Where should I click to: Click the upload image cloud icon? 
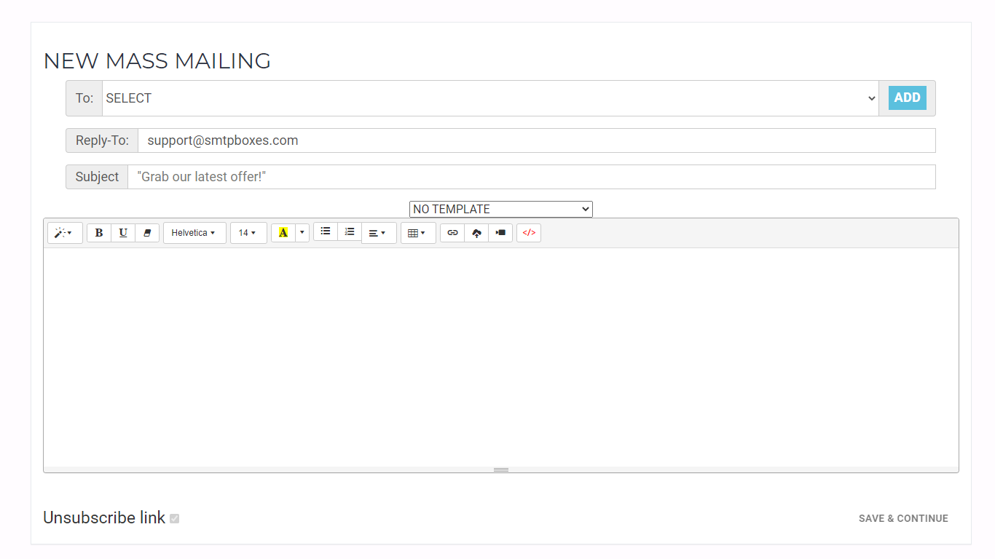[476, 233]
